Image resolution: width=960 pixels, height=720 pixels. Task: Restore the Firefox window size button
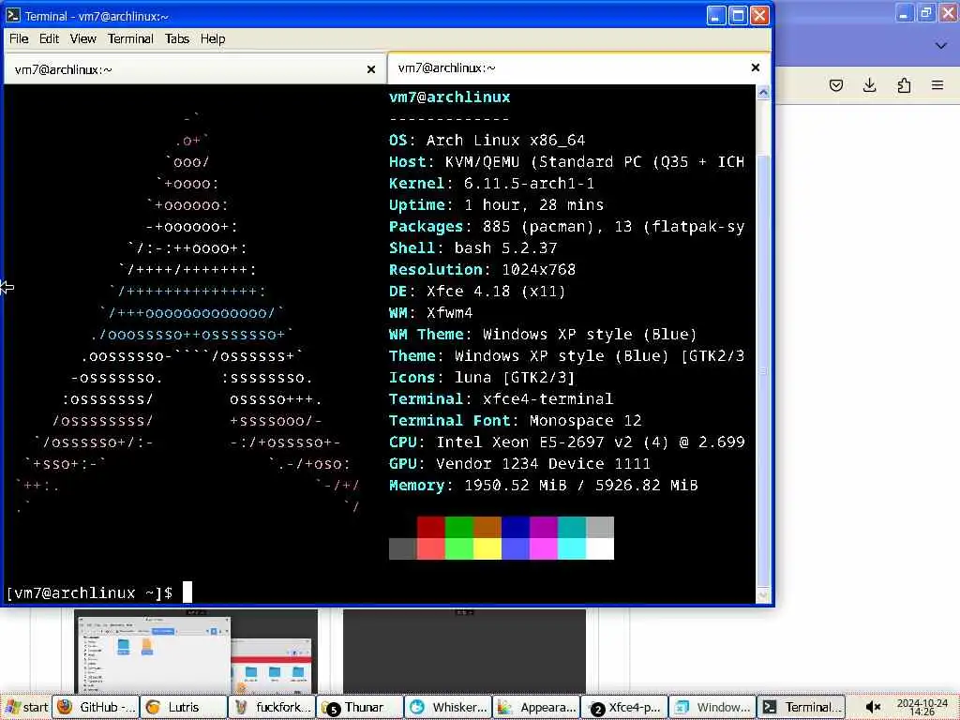coord(926,13)
